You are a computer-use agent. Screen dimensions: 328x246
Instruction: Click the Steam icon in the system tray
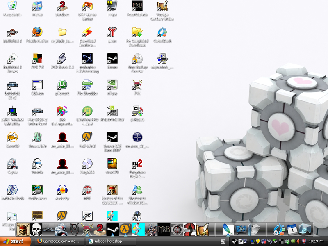pyautogui.click(x=235, y=241)
